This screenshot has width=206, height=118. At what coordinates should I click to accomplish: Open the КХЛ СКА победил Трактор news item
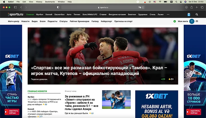click(x=43, y=114)
